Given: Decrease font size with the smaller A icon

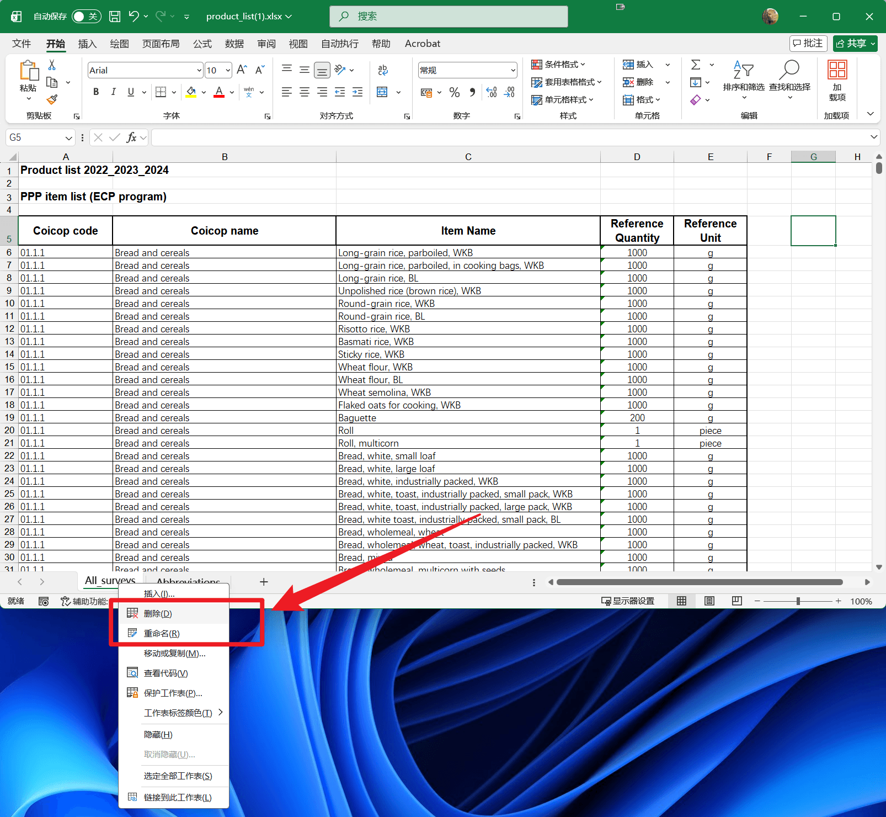Looking at the screenshot, I should [x=260, y=70].
